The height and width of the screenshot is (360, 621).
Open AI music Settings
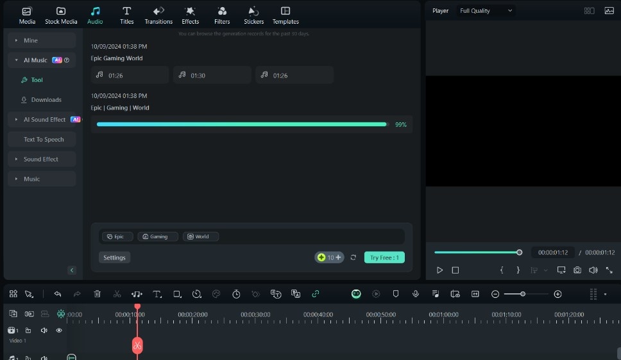pyautogui.click(x=114, y=258)
